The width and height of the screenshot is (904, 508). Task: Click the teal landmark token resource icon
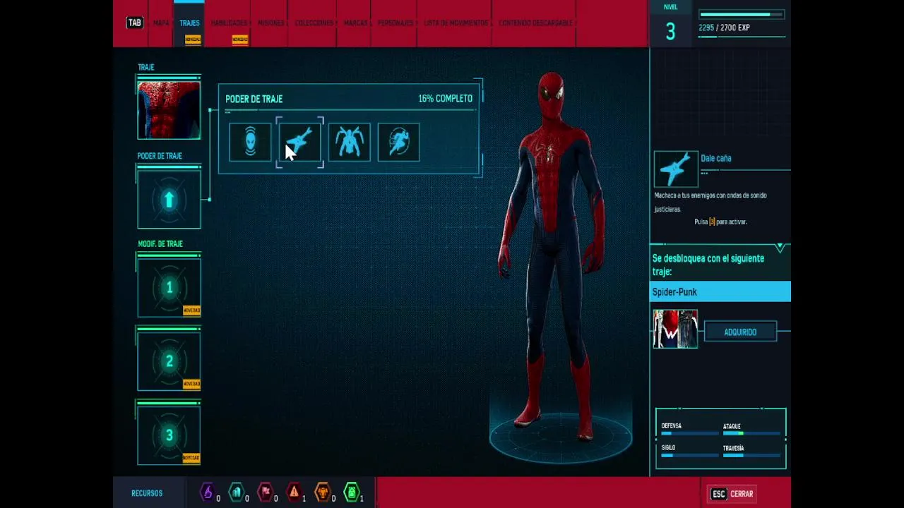[x=237, y=492]
